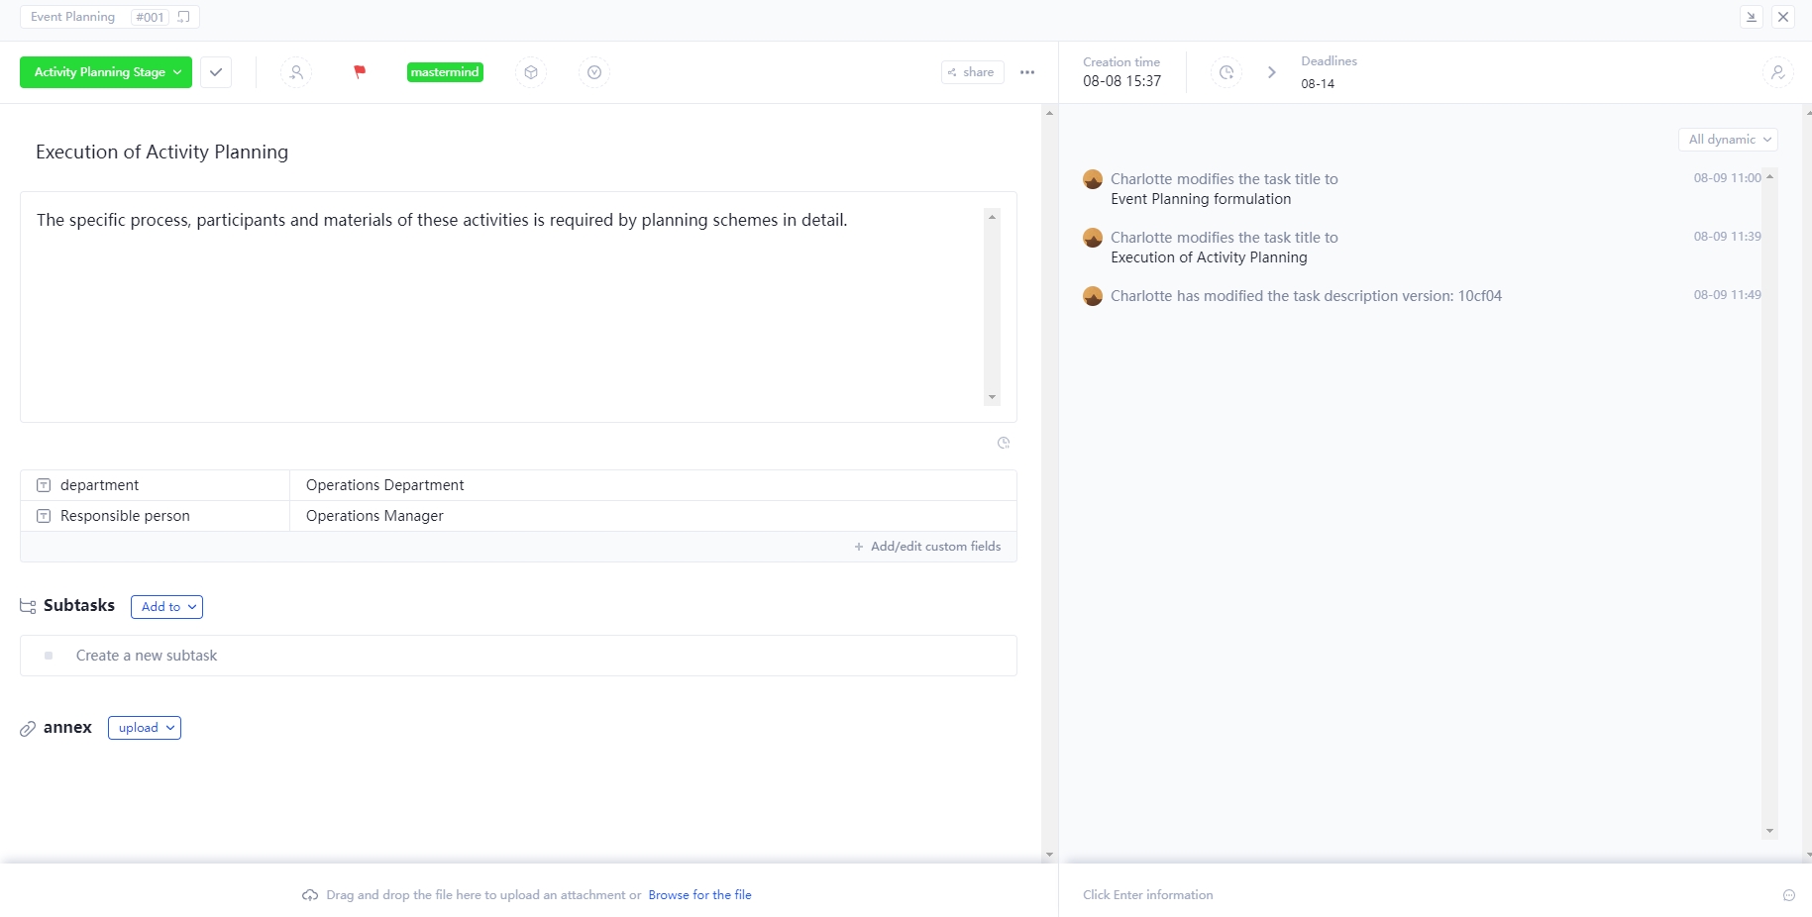
Task: Click the share button
Action: click(x=971, y=71)
